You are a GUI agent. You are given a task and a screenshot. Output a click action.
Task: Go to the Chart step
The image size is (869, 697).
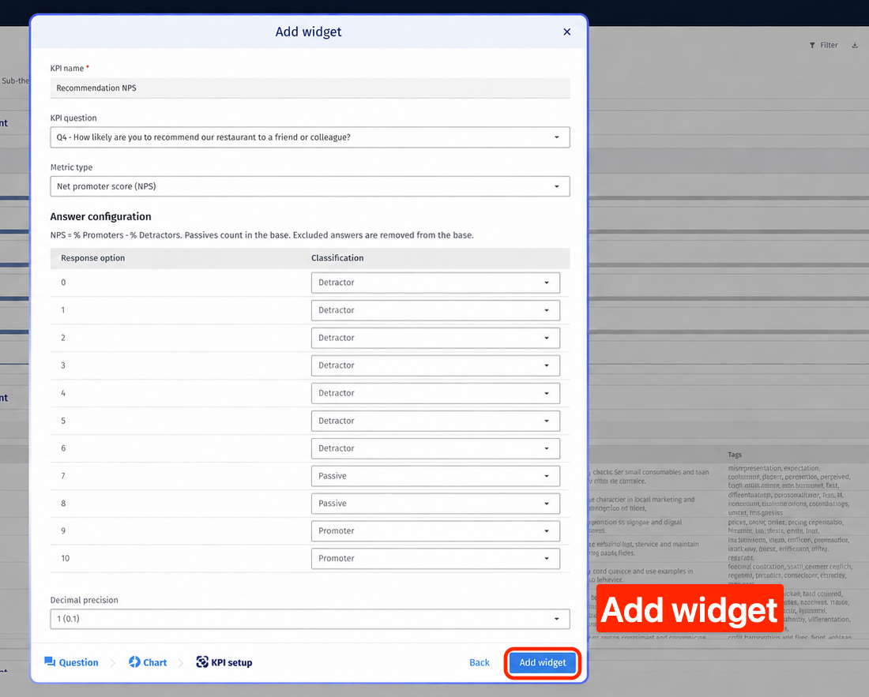(x=148, y=662)
